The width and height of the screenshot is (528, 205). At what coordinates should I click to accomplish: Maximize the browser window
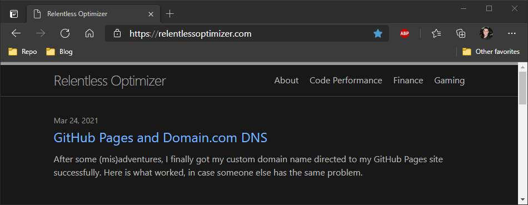coord(489,9)
